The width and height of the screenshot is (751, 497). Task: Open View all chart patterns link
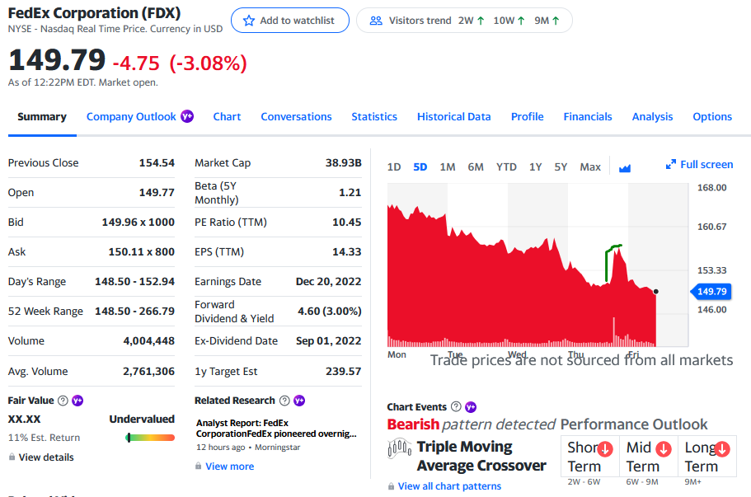click(x=449, y=486)
